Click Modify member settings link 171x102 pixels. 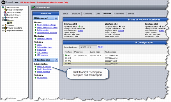pyautogui.click(x=46, y=25)
